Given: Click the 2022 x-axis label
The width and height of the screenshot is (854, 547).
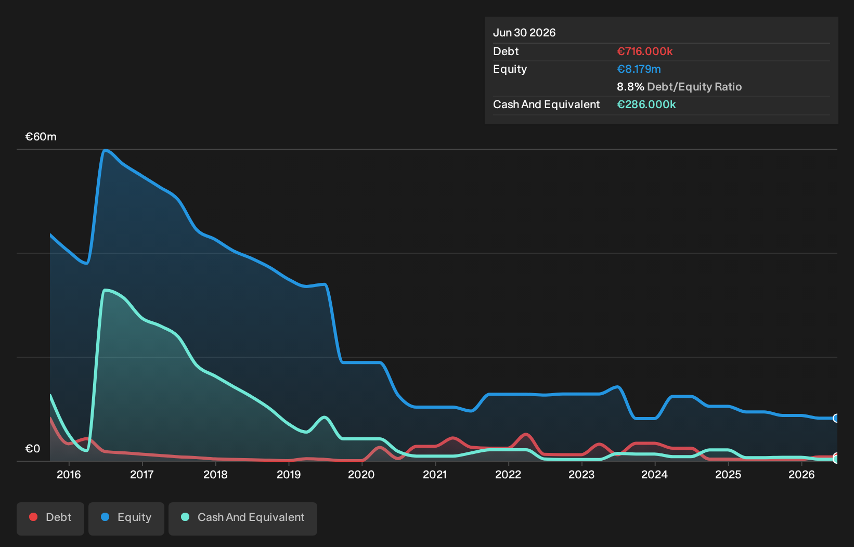Looking at the screenshot, I should (508, 474).
